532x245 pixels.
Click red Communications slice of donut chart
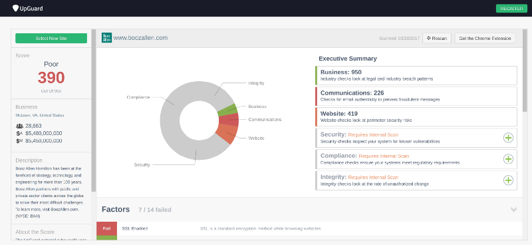click(229, 121)
